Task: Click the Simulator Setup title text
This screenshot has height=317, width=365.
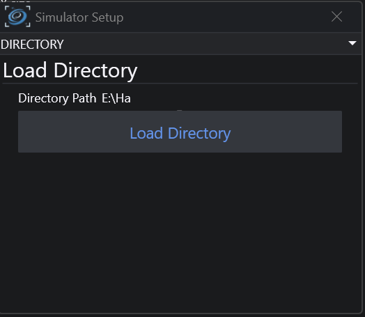Action: pos(79,17)
